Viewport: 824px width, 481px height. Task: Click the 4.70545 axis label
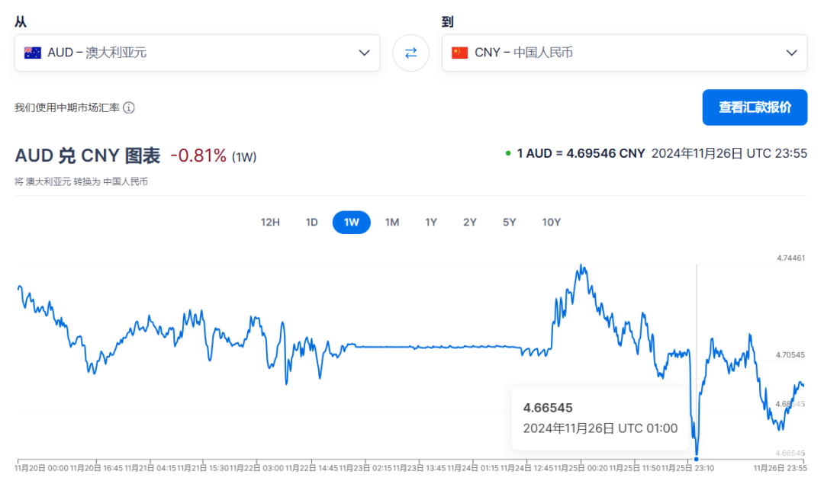(x=790, y=355)
